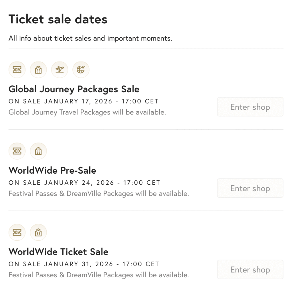293x285 pixels.
Task: Click the airplane flight icon
Action: click(60, 70)
